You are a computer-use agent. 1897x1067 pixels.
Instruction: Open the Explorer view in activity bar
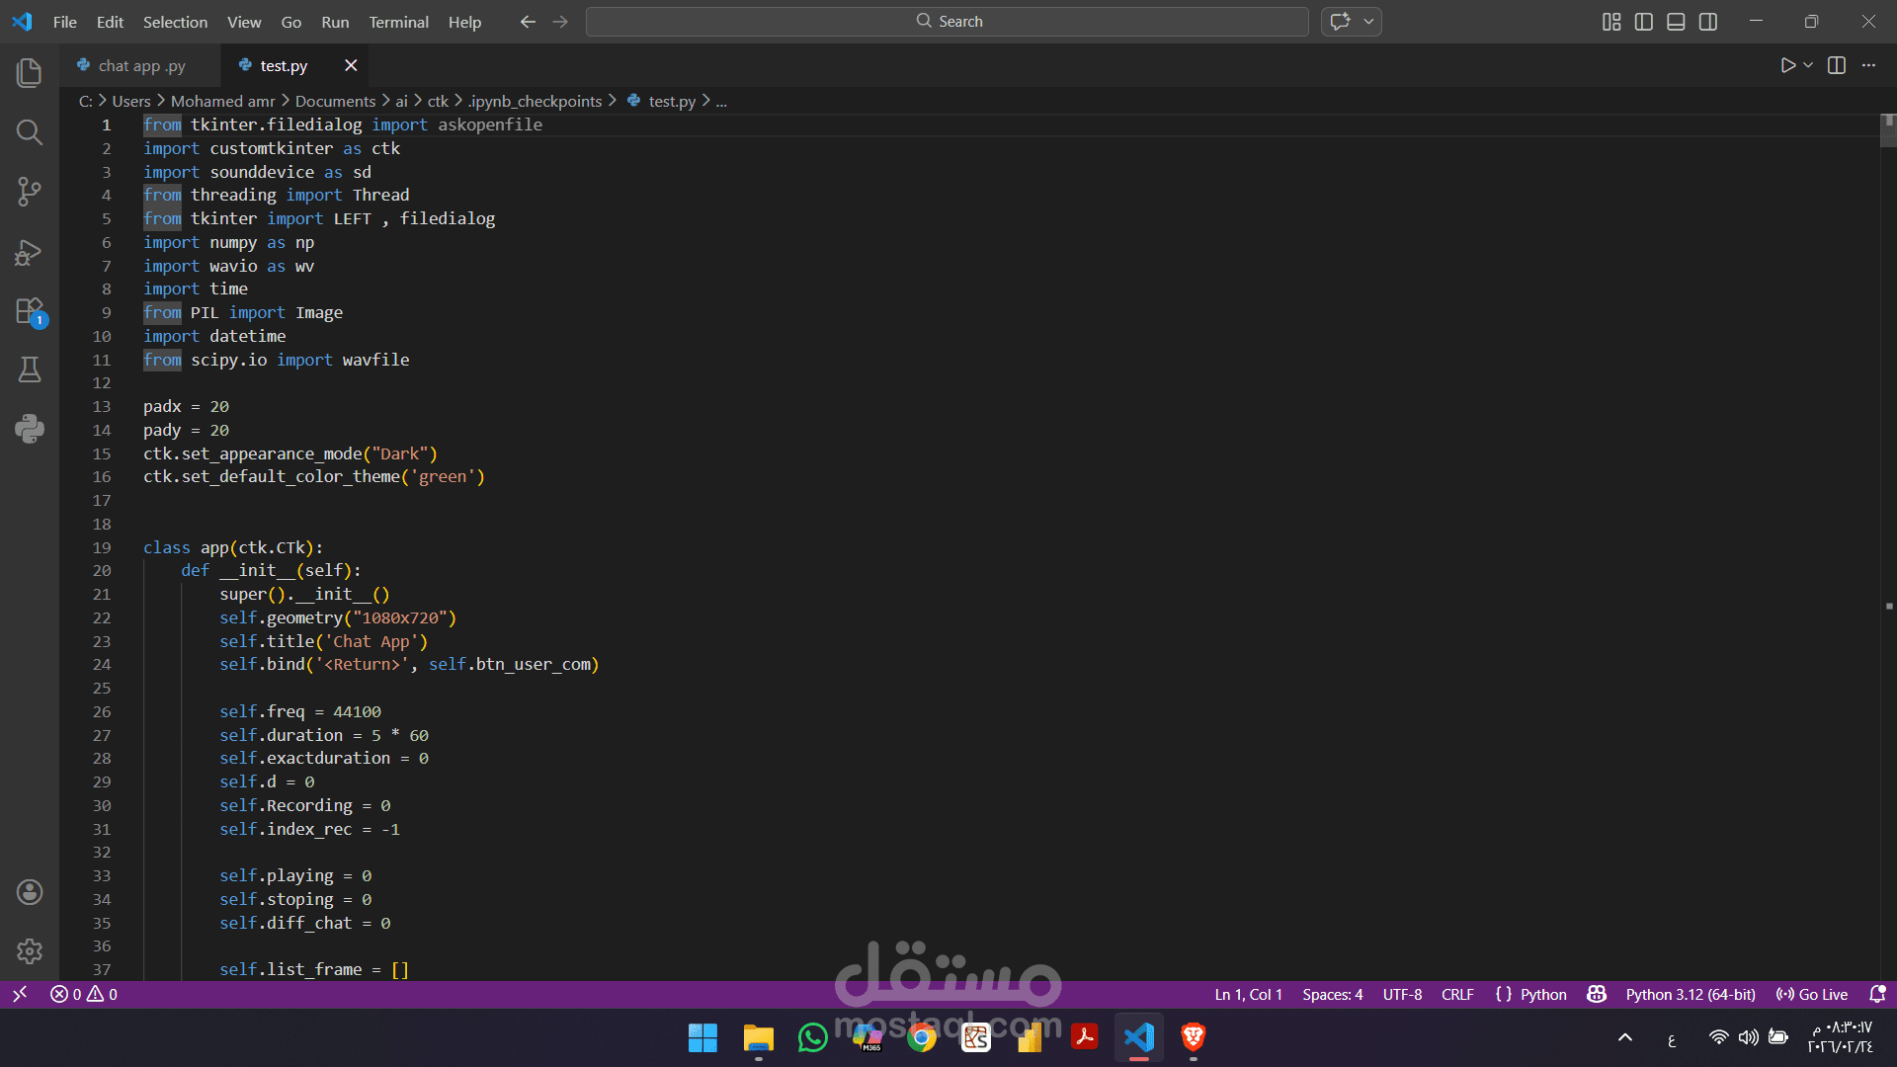point(30,72)
